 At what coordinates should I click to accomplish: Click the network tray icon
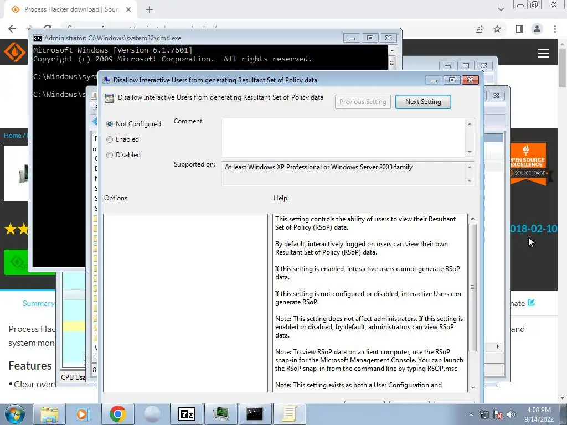[x=484, y=415]
